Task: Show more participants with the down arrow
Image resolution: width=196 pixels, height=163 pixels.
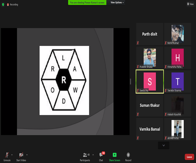Action: (164, 145)
